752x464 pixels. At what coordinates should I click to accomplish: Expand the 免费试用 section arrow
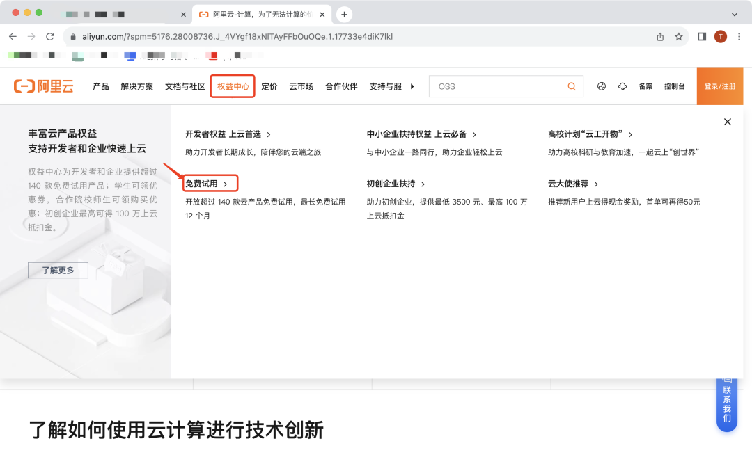[x=224, y=183]
